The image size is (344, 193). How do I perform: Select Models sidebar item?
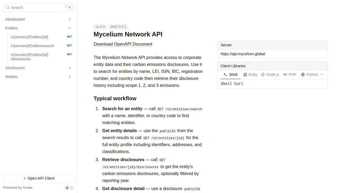[38, 77]
